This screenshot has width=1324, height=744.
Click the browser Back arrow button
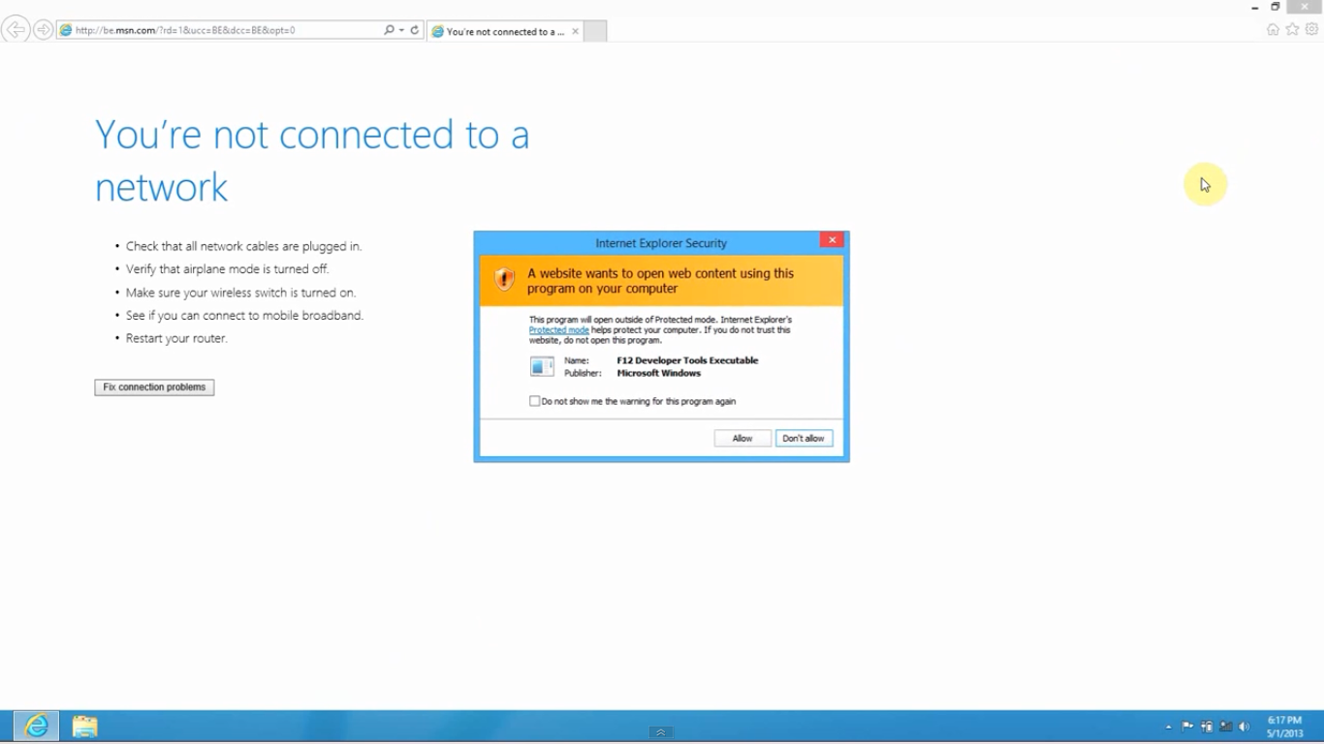pyautogui.click(x=16, y=30)
